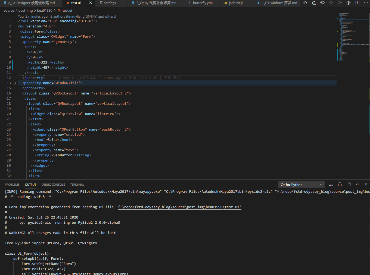Image resolution: width=370 pixels, height=275 pixels.
Task: Open the 1_C# winform 开发.md tab
Action: (x=277, y=3)
